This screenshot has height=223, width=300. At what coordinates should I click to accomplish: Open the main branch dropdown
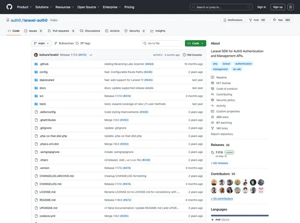tap(41, 44)
